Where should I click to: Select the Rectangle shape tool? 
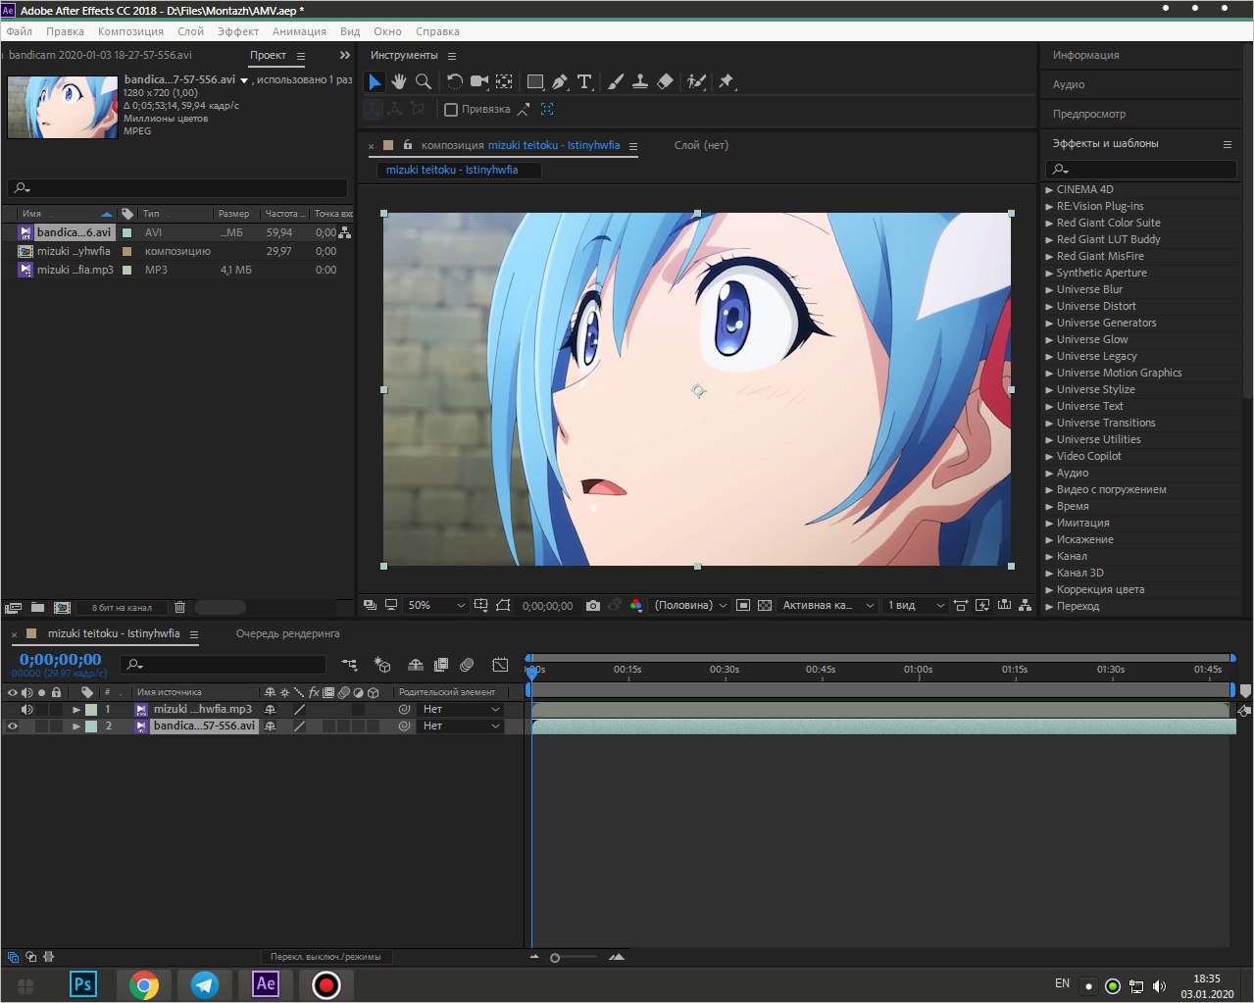pos(534,81)
